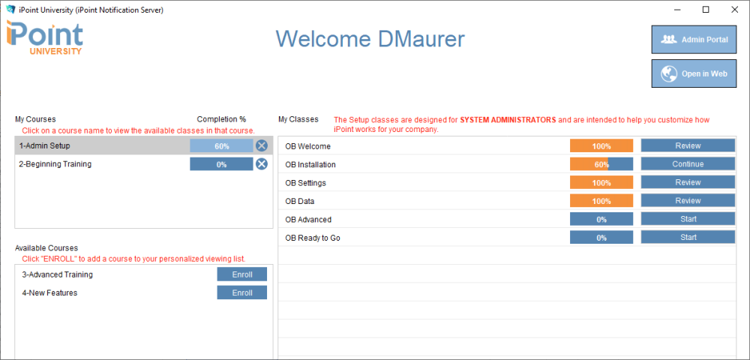
Task: Click the Welcome DMaurer heading
Action: [x=370, y=39]
